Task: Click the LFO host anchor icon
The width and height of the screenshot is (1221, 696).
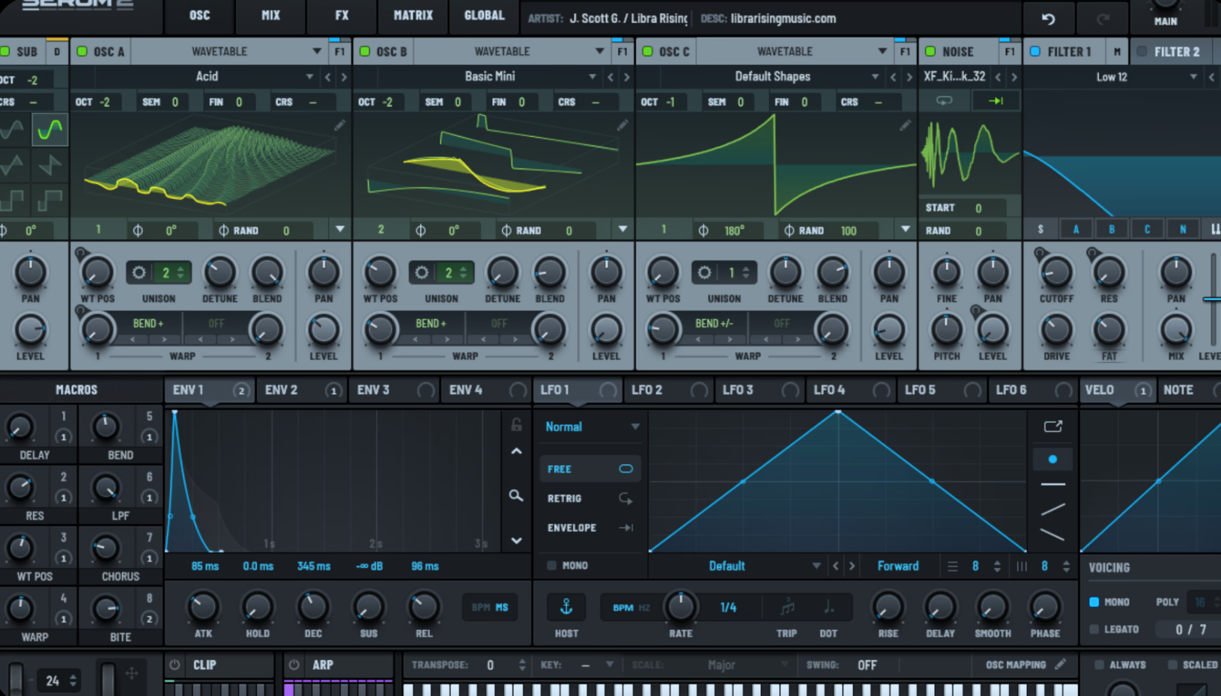Action: 566,607
